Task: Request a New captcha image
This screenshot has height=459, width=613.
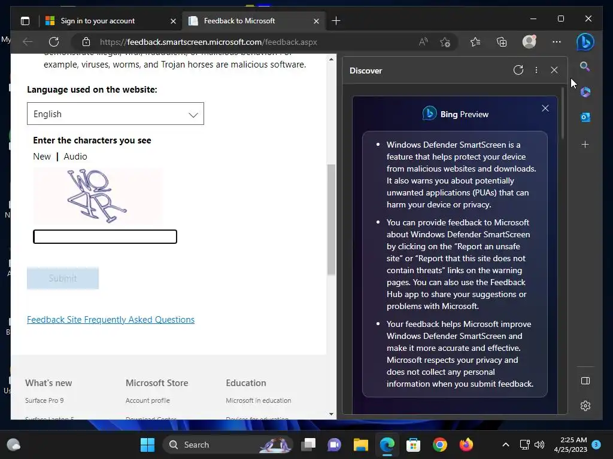Action: (x=42, y=157)
